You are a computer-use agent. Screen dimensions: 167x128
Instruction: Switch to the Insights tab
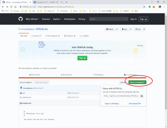(84, 36)
